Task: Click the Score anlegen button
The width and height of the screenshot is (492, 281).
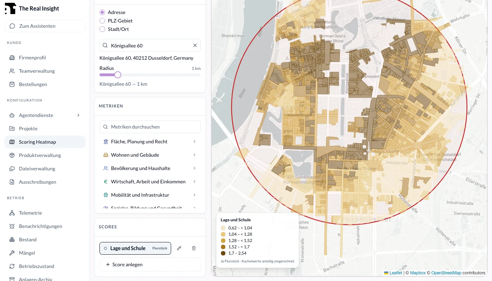Action: 150,264
